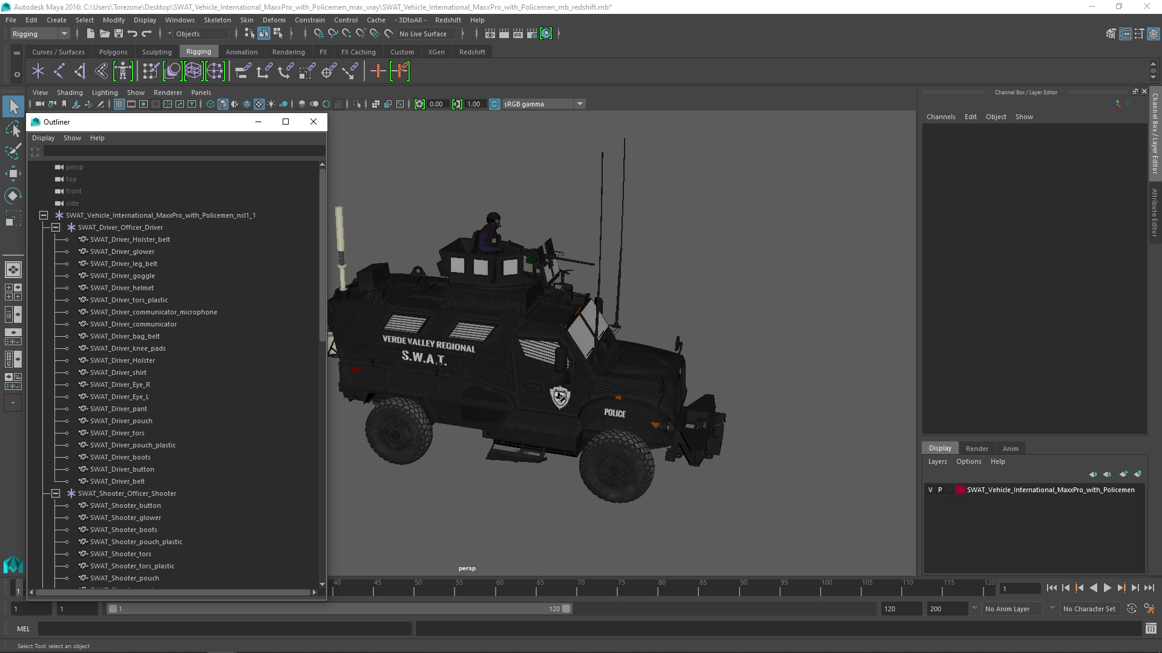Image resolution: width=1162 pixels, height=653 pixels.
Task: Open Render Settings clapperboard gear icon
Action: (x=532, y=34)
